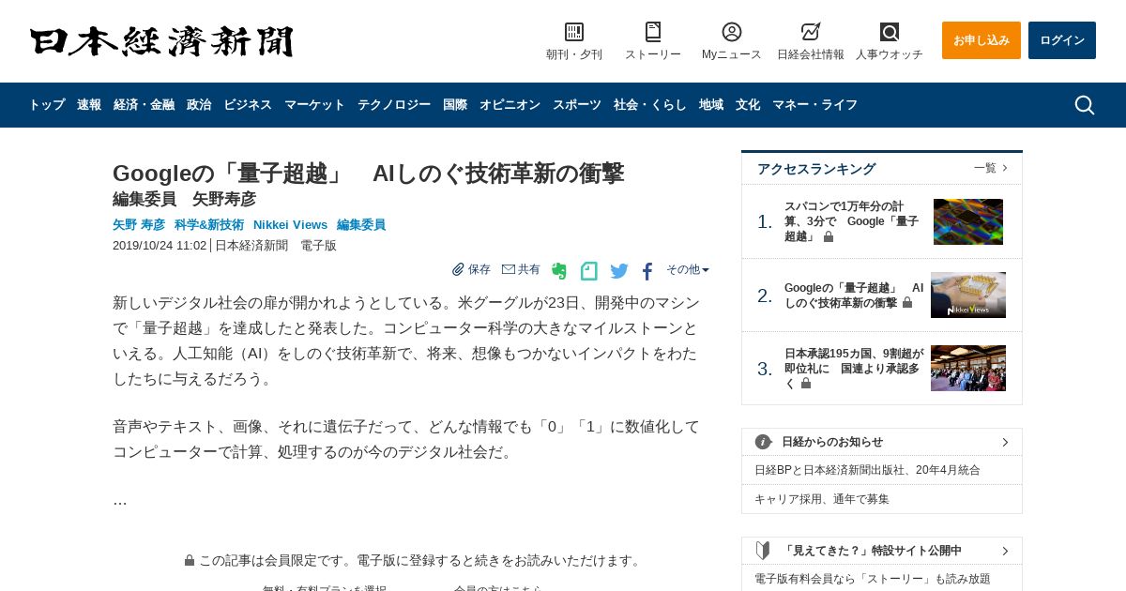The height and width of the screenshot is (591, 1126).
Task: Open the 政治 section
Action: tap(199, 105)
